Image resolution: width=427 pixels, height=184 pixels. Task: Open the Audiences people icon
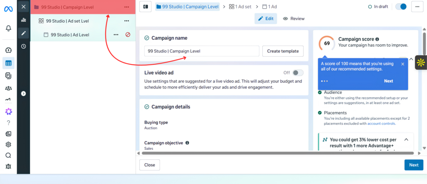[8, 88]
